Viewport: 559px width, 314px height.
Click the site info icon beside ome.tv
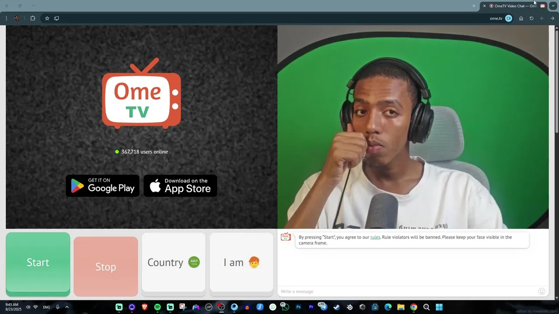pyautogui.click(x=509, y=18)
